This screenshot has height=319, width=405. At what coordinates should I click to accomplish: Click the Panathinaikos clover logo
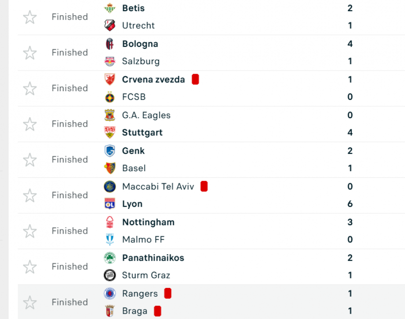pyautogui.click(x=110, y=258)
